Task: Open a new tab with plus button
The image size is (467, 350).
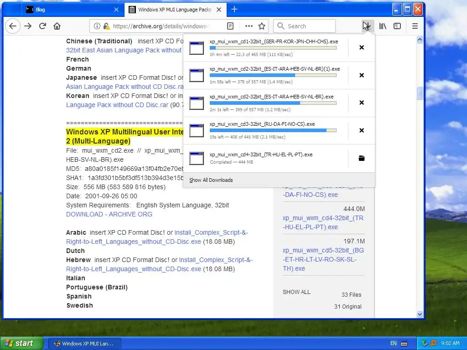Action: (234, 10)
